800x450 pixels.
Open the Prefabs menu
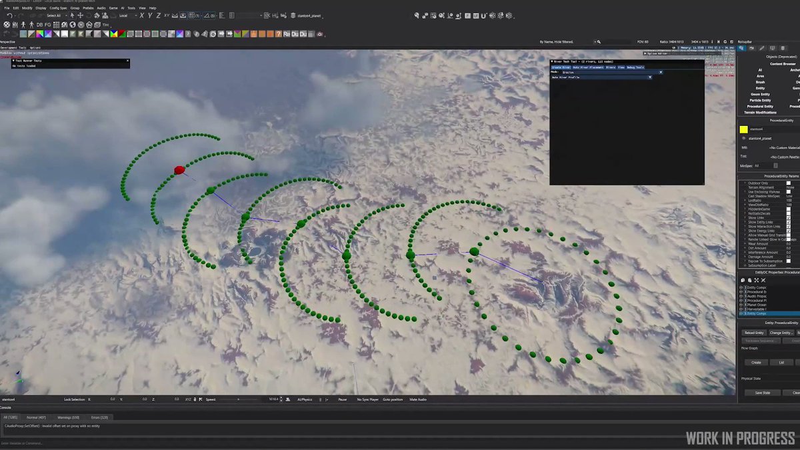88,8
